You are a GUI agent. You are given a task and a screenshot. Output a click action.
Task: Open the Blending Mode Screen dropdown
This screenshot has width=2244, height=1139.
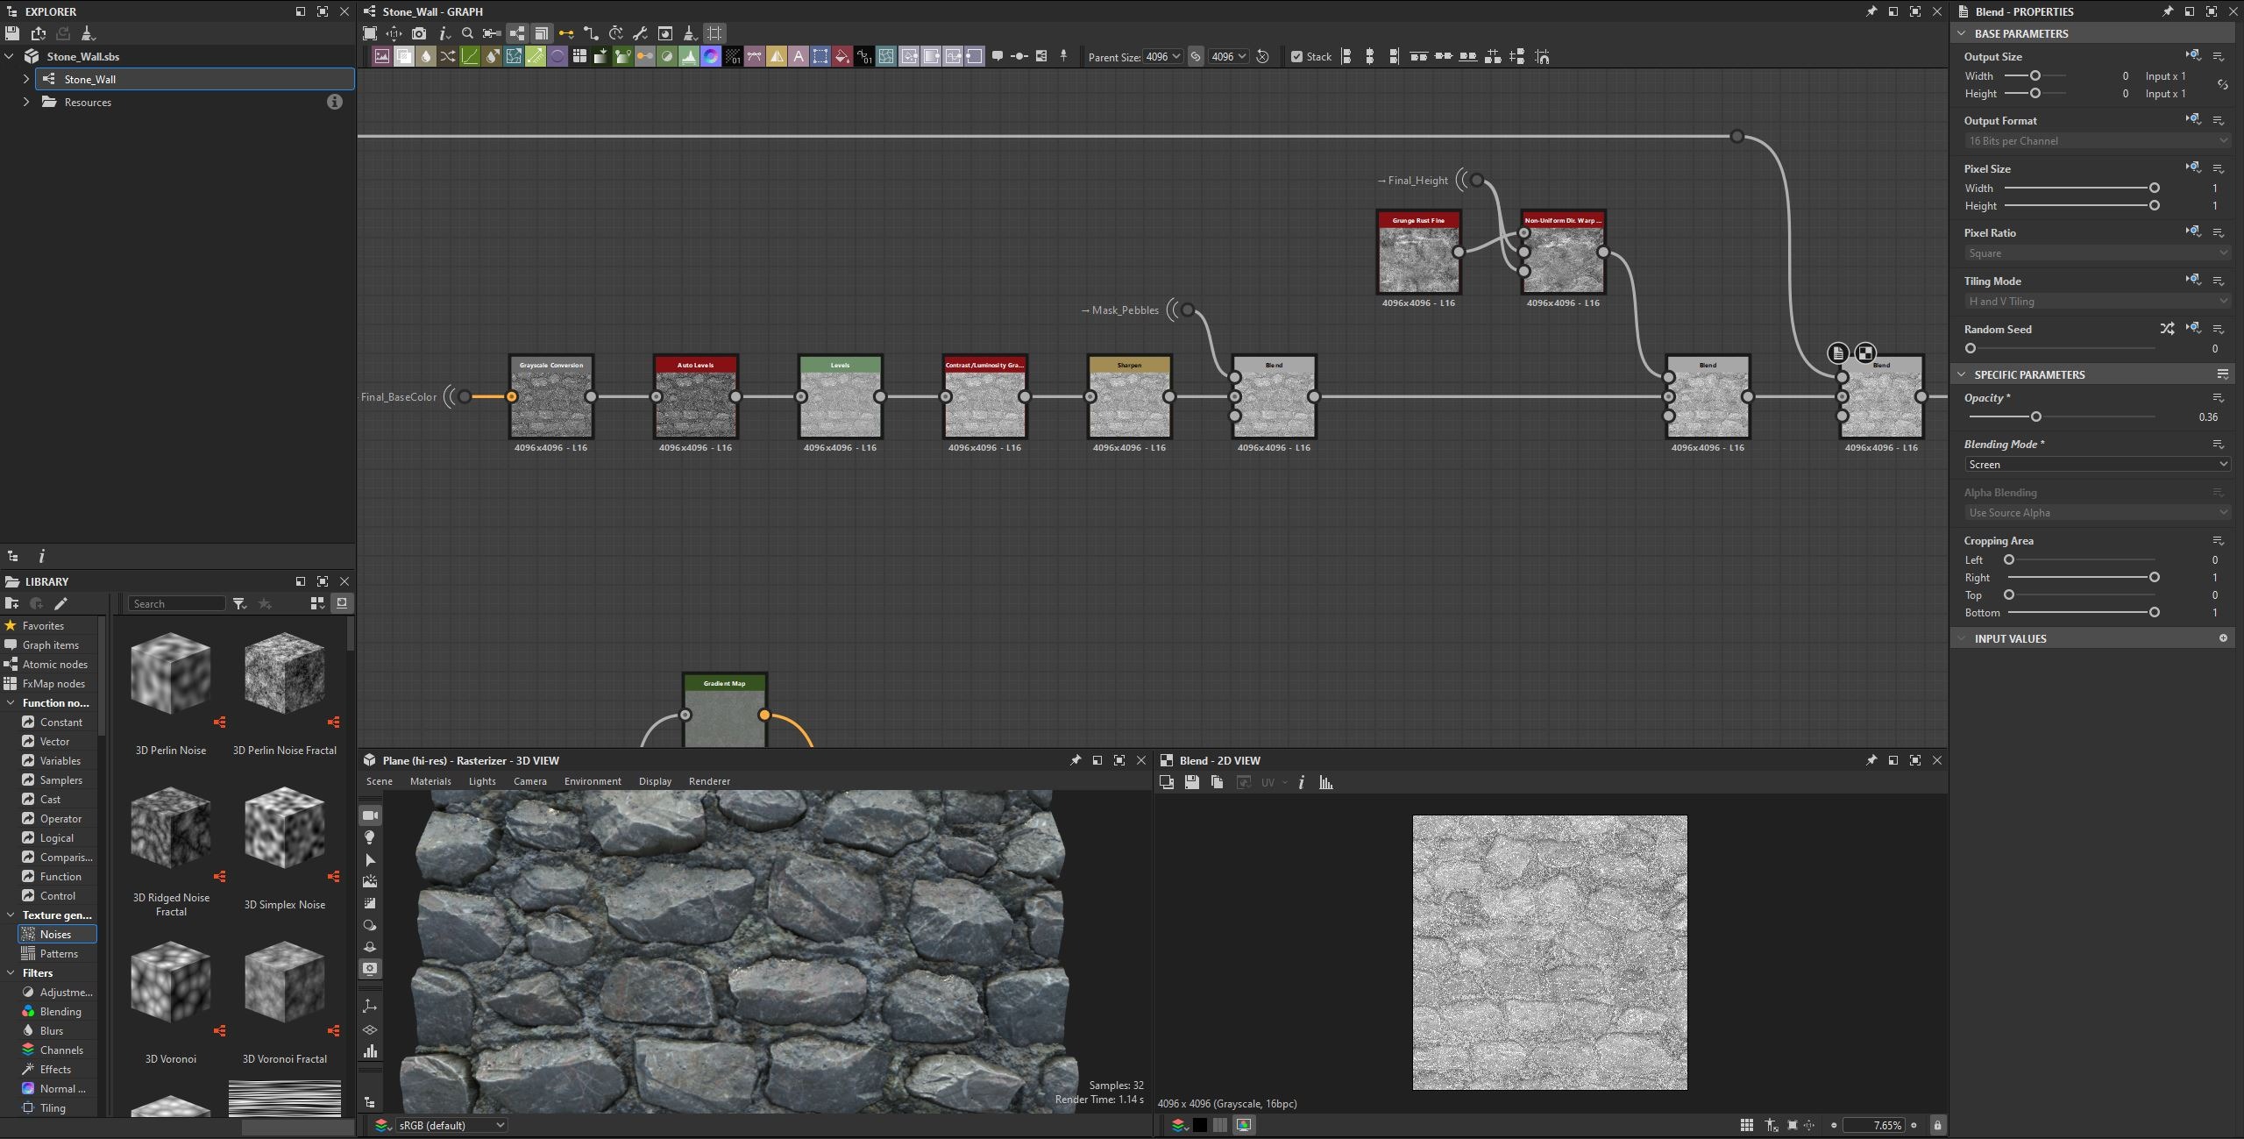[2097, 465]
